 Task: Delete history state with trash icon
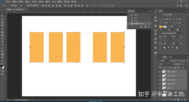pyautogui.click(x=149, y=27)
